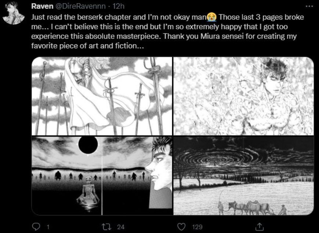View the eclipse panel manga image
The height and width of the screenshot is (233, 319).
tap(102, 175)
